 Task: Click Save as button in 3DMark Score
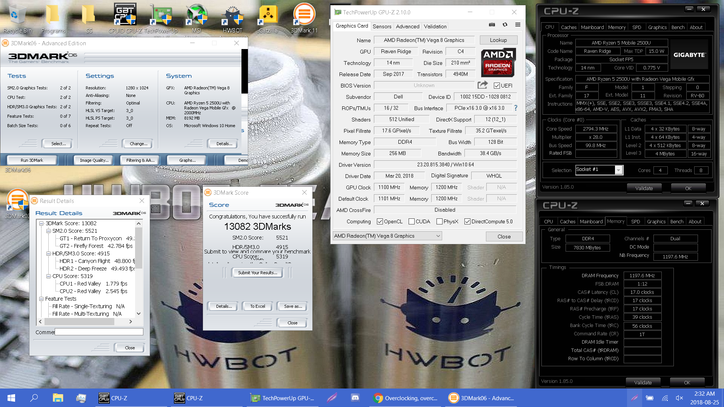(293, 306)
